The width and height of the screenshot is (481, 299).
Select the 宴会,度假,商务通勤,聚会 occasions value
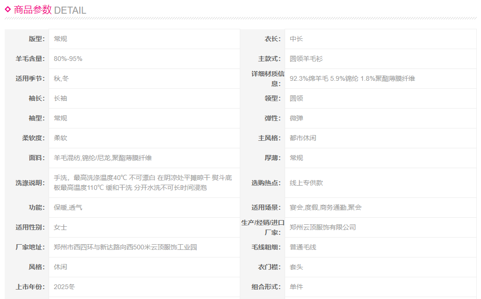coord(325,207)
